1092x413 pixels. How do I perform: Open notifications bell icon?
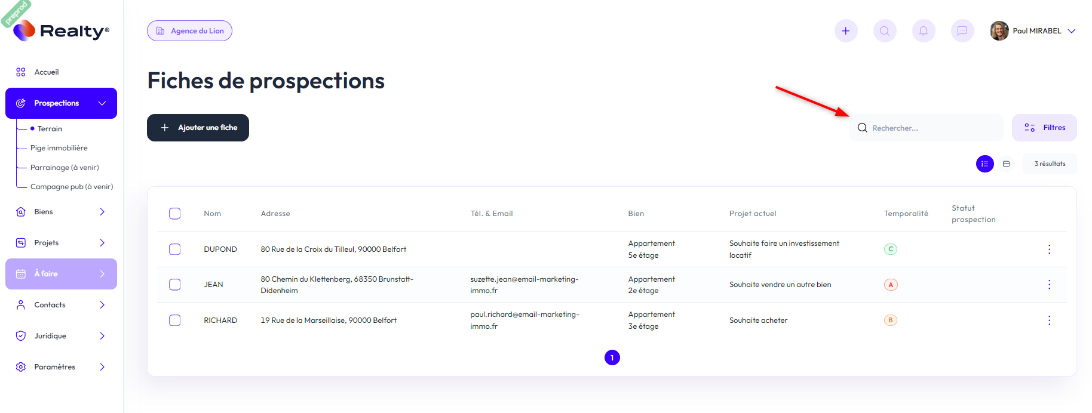pos(924,31)
